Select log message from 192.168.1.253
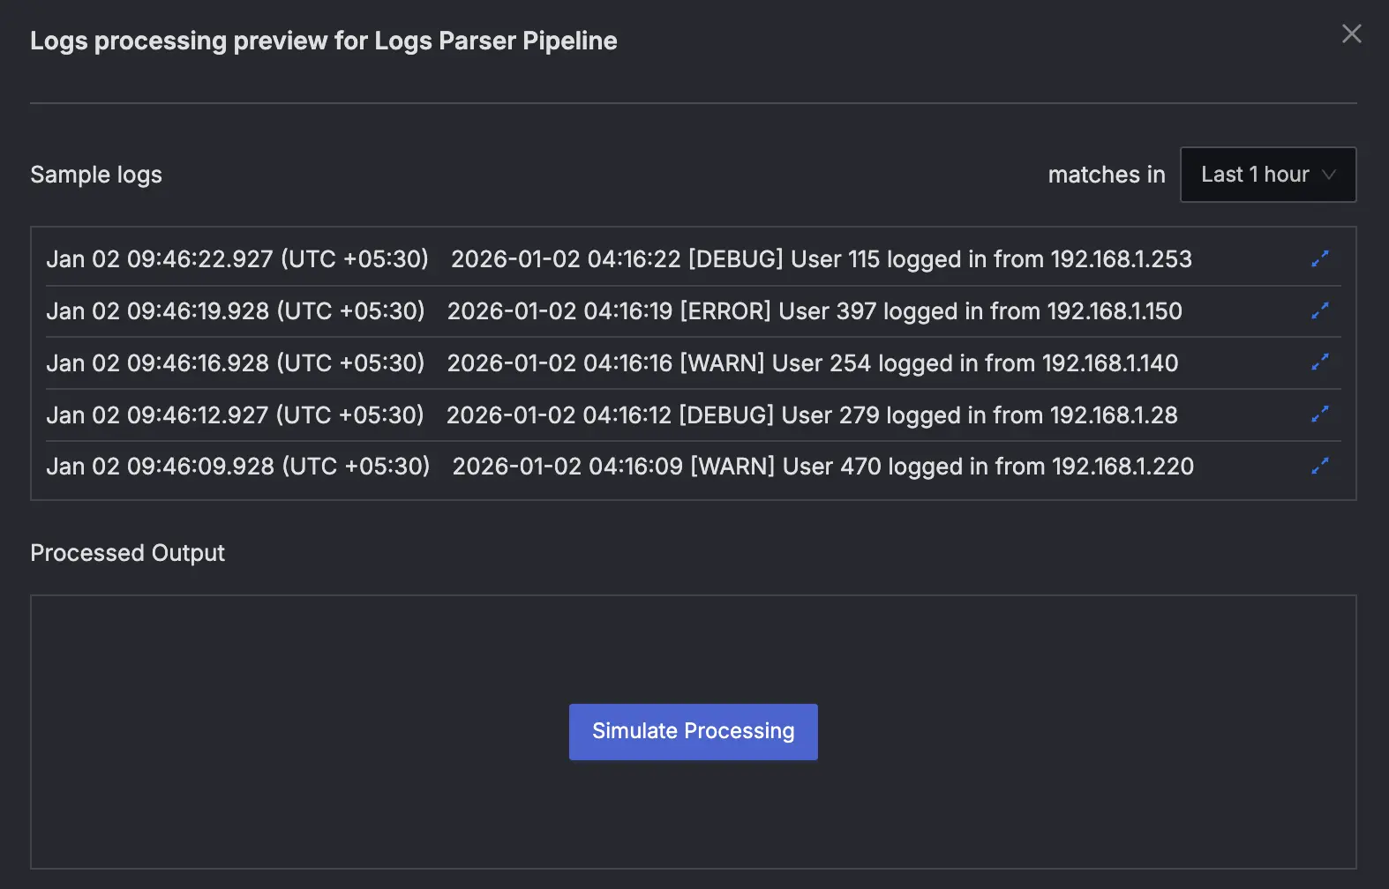The height and width of the screenshot is (889, 1389). point(821,259)
